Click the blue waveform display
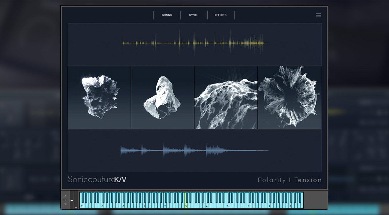Image resolution: width=389 pixels, height=215 pixels. point(194,150)
